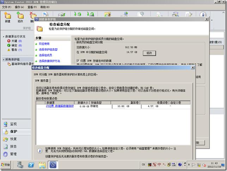Open PowerShell from the taskbar
Viewport: 227px width, 171px height.
tap(31, 165)
